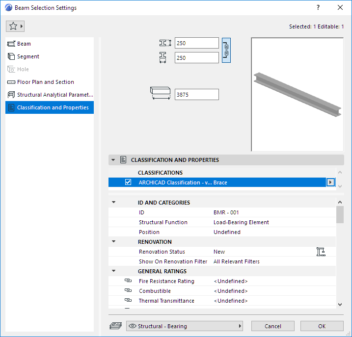Click the Position value Undefined
Viewport: 352px width, 337px height.
point(227,232)
